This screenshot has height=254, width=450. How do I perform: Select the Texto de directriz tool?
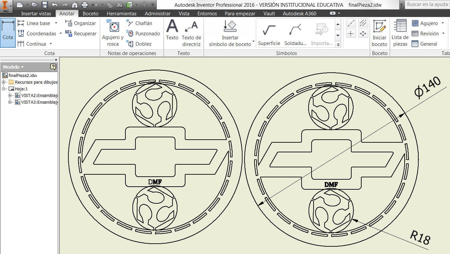coord(191,33)
